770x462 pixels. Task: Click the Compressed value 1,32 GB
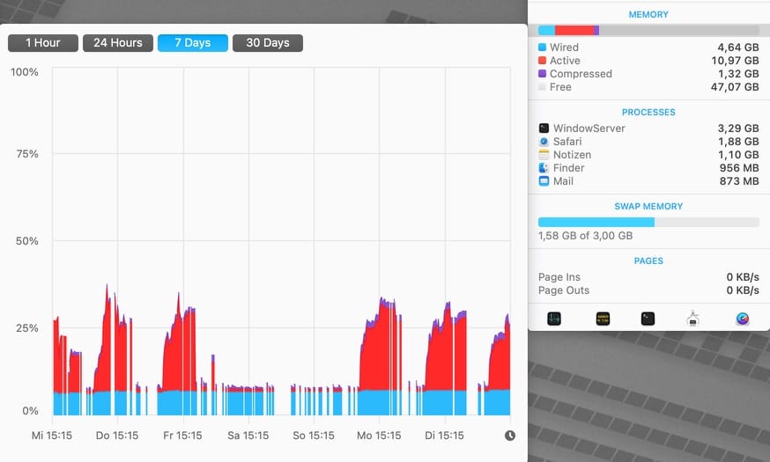pos(738,74)
